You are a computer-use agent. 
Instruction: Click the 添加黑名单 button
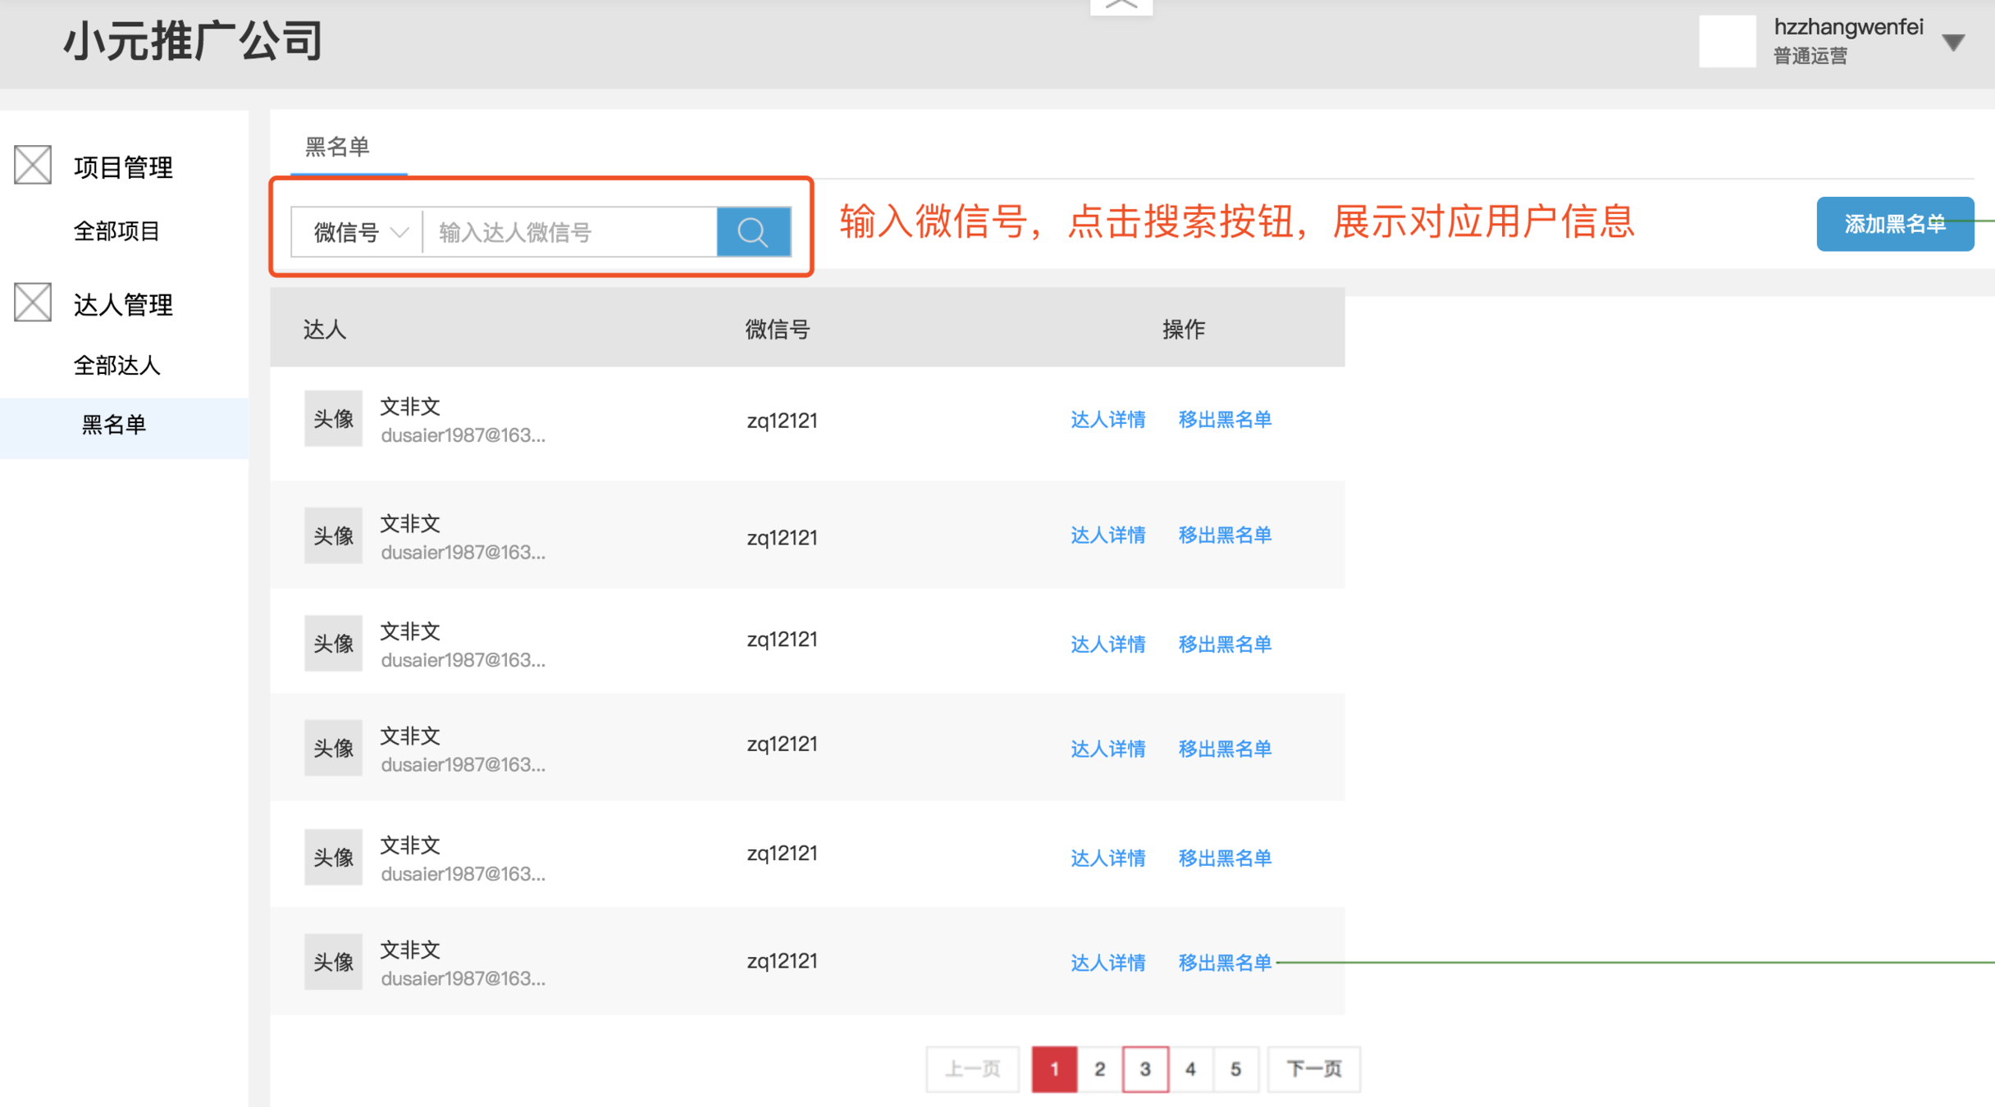(x=1894, y=224)
